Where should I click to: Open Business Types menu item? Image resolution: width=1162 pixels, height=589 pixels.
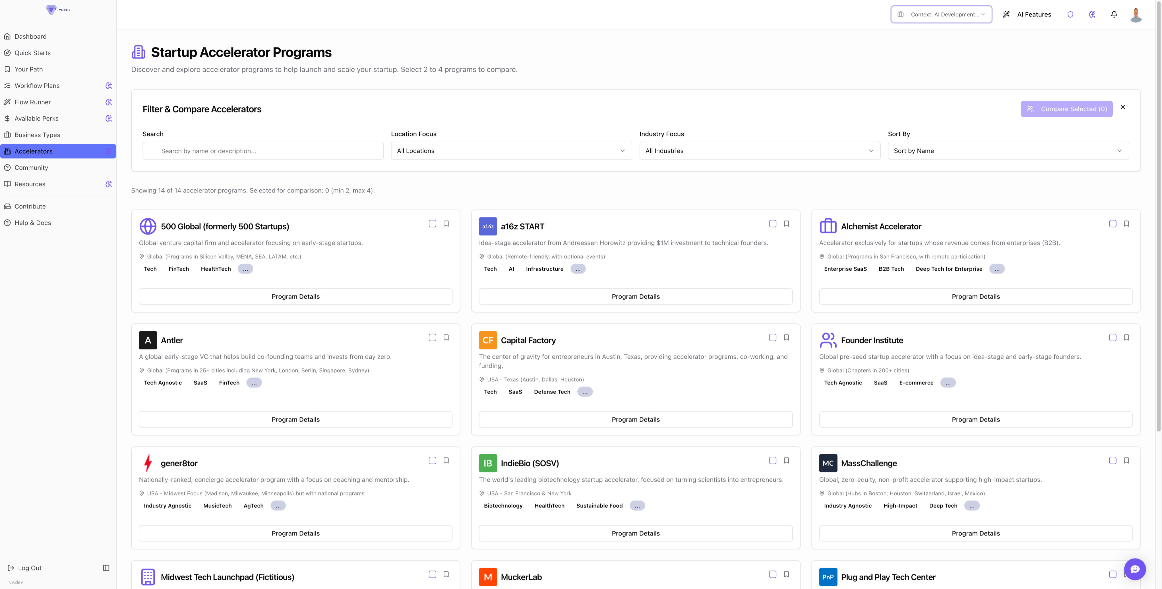pyautogui.click(x=37, y=135)
